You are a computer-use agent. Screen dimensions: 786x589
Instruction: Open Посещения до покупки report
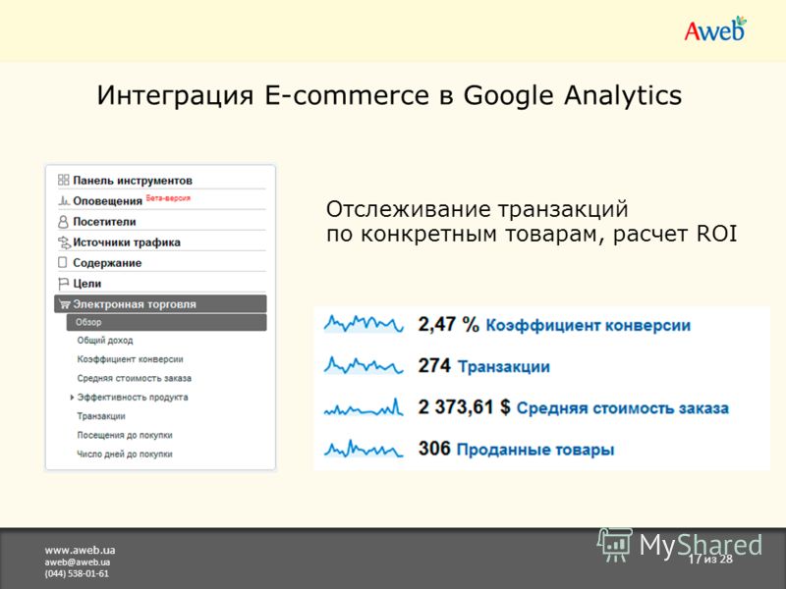(125, 435)
